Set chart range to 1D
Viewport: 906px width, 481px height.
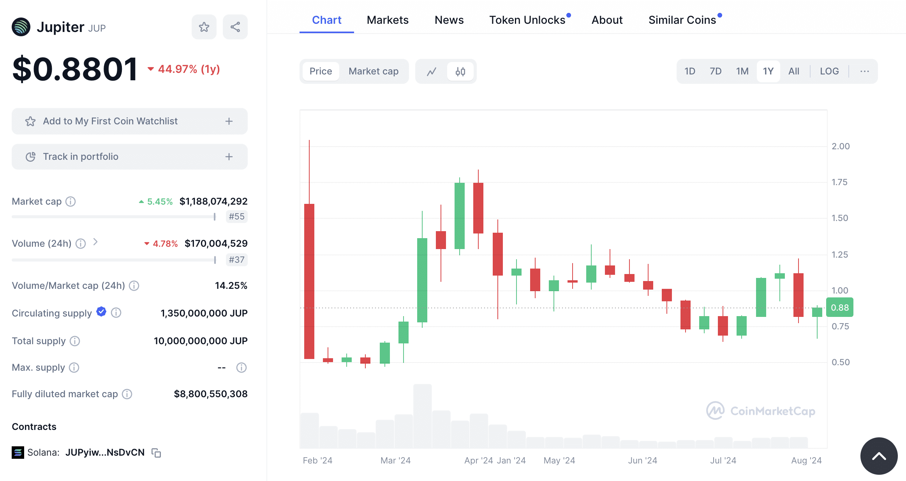(x=690, y=71)
